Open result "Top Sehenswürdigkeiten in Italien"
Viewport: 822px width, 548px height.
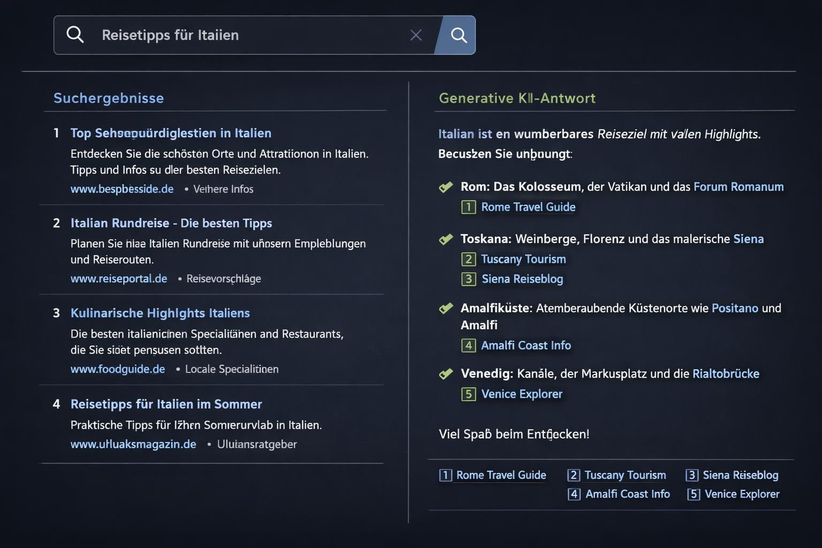tap(171, 133)
